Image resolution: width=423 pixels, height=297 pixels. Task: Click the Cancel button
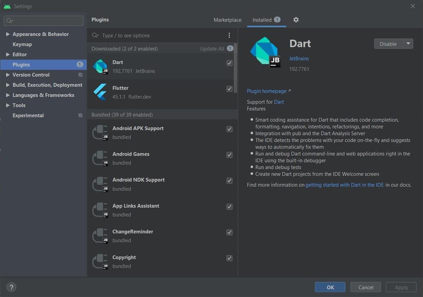(x=365, y=287)
